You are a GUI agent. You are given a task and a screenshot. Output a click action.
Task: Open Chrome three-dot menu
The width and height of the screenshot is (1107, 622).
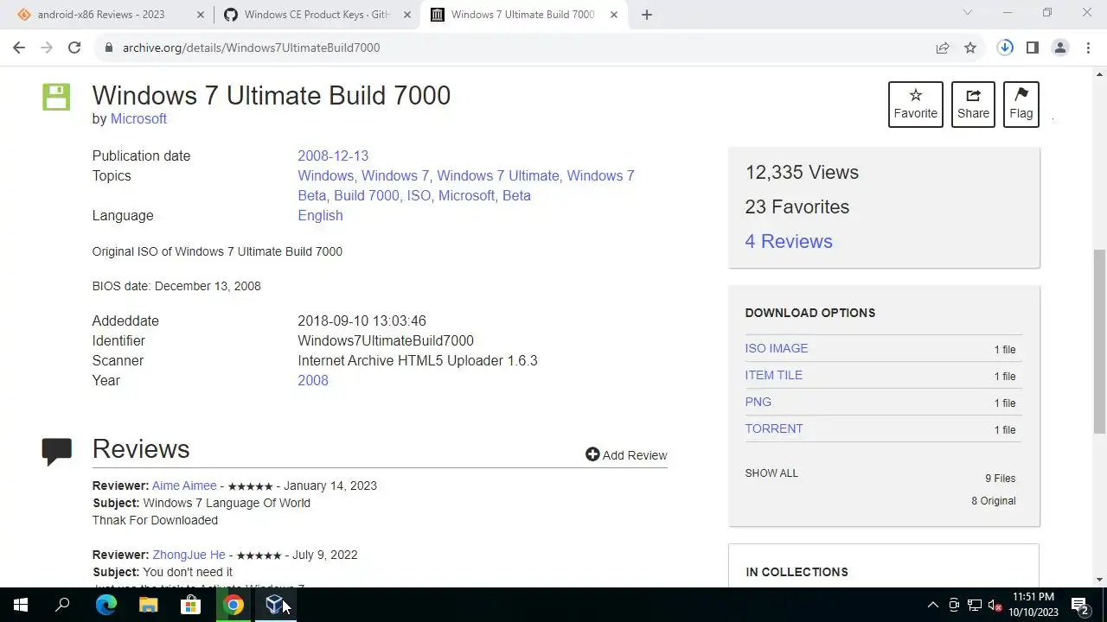[1086, 48]
